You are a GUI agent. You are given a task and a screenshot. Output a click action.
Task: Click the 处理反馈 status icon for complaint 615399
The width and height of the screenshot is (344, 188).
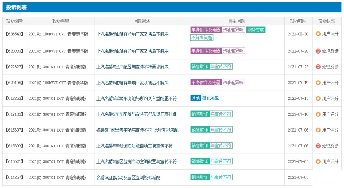[318, 146]
